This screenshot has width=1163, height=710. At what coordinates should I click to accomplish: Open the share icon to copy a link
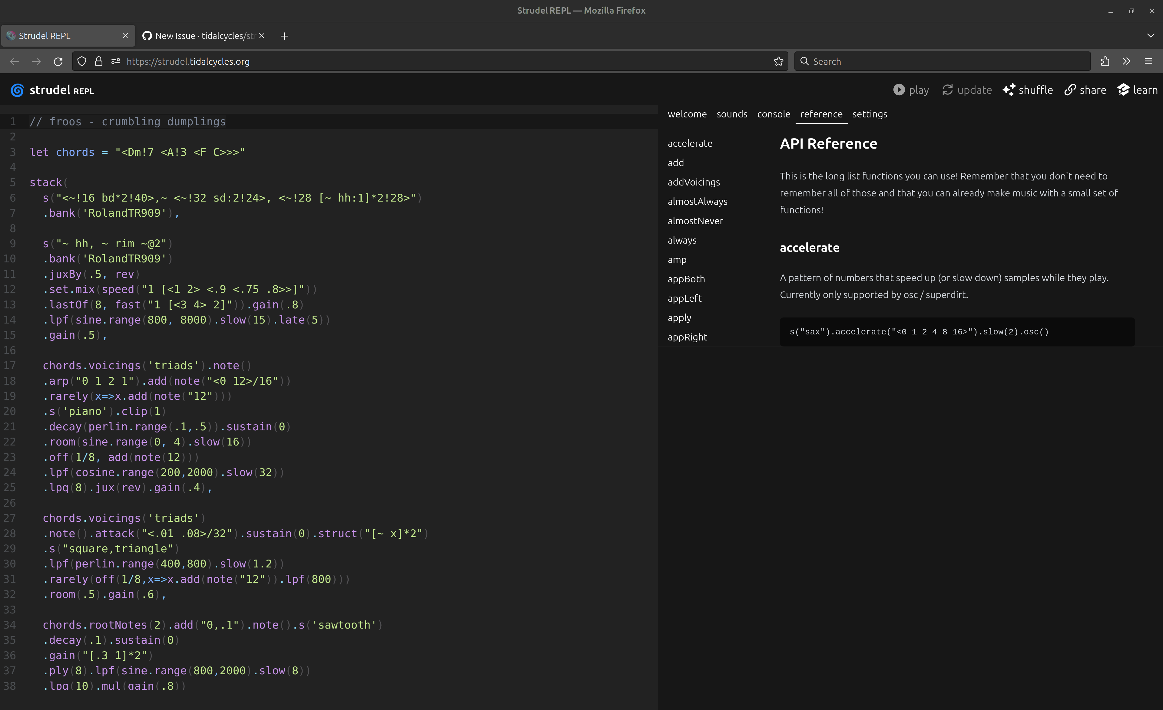1070,90
